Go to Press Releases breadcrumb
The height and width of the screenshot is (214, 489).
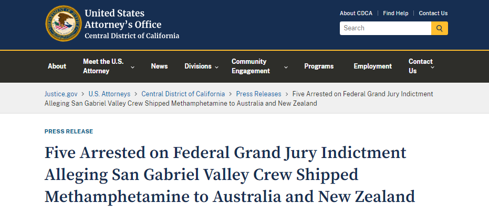tap(258, 94)
